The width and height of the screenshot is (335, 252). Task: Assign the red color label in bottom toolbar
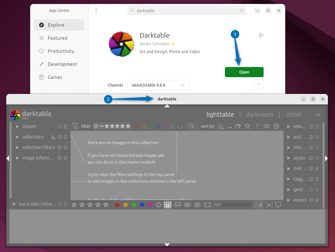[x=117, y=204]
